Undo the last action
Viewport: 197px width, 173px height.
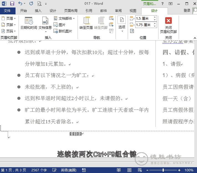pos(20,3)
